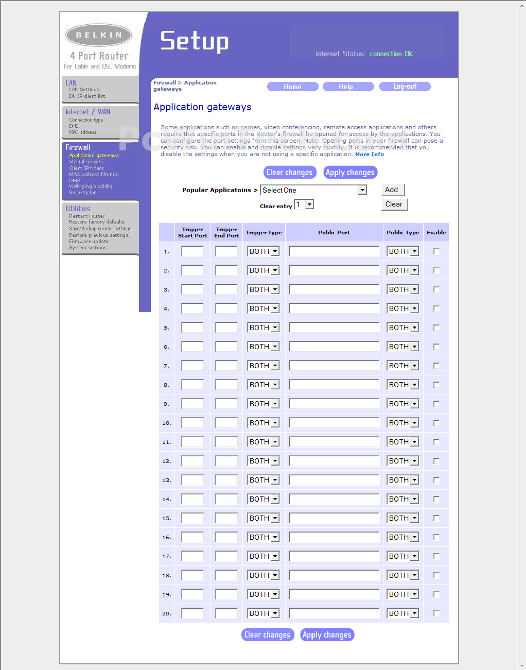Focus Trigger End Port field in row 16
The width and height of the screenshot is (526, 670).
coord(226,537)
